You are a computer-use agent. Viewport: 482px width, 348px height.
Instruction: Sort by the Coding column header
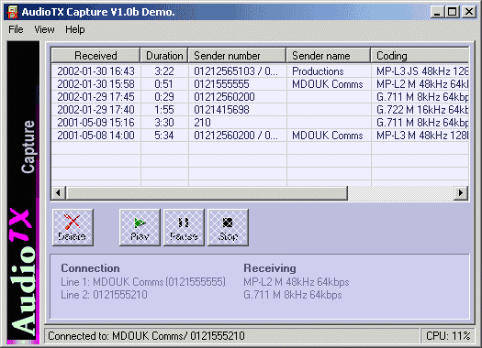point(420,56)
